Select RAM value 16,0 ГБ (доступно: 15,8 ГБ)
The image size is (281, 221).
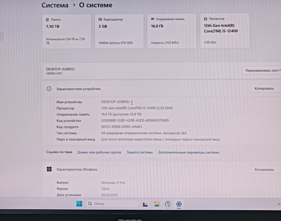click(121, 114)
